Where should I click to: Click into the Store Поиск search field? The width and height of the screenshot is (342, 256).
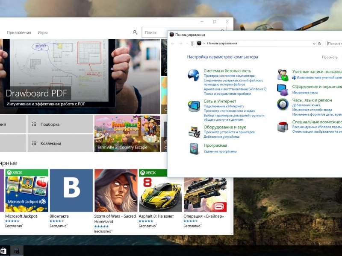tap(155, 32)
